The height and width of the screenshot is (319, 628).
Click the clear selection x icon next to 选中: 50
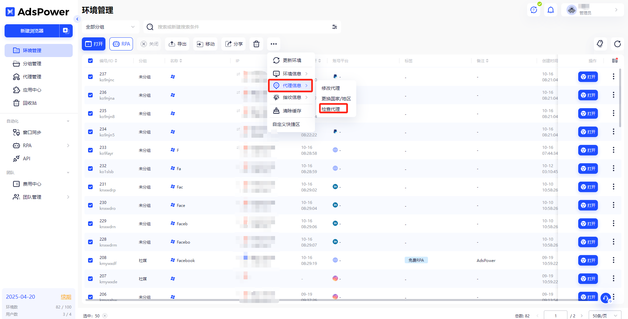tap(105, 316)
